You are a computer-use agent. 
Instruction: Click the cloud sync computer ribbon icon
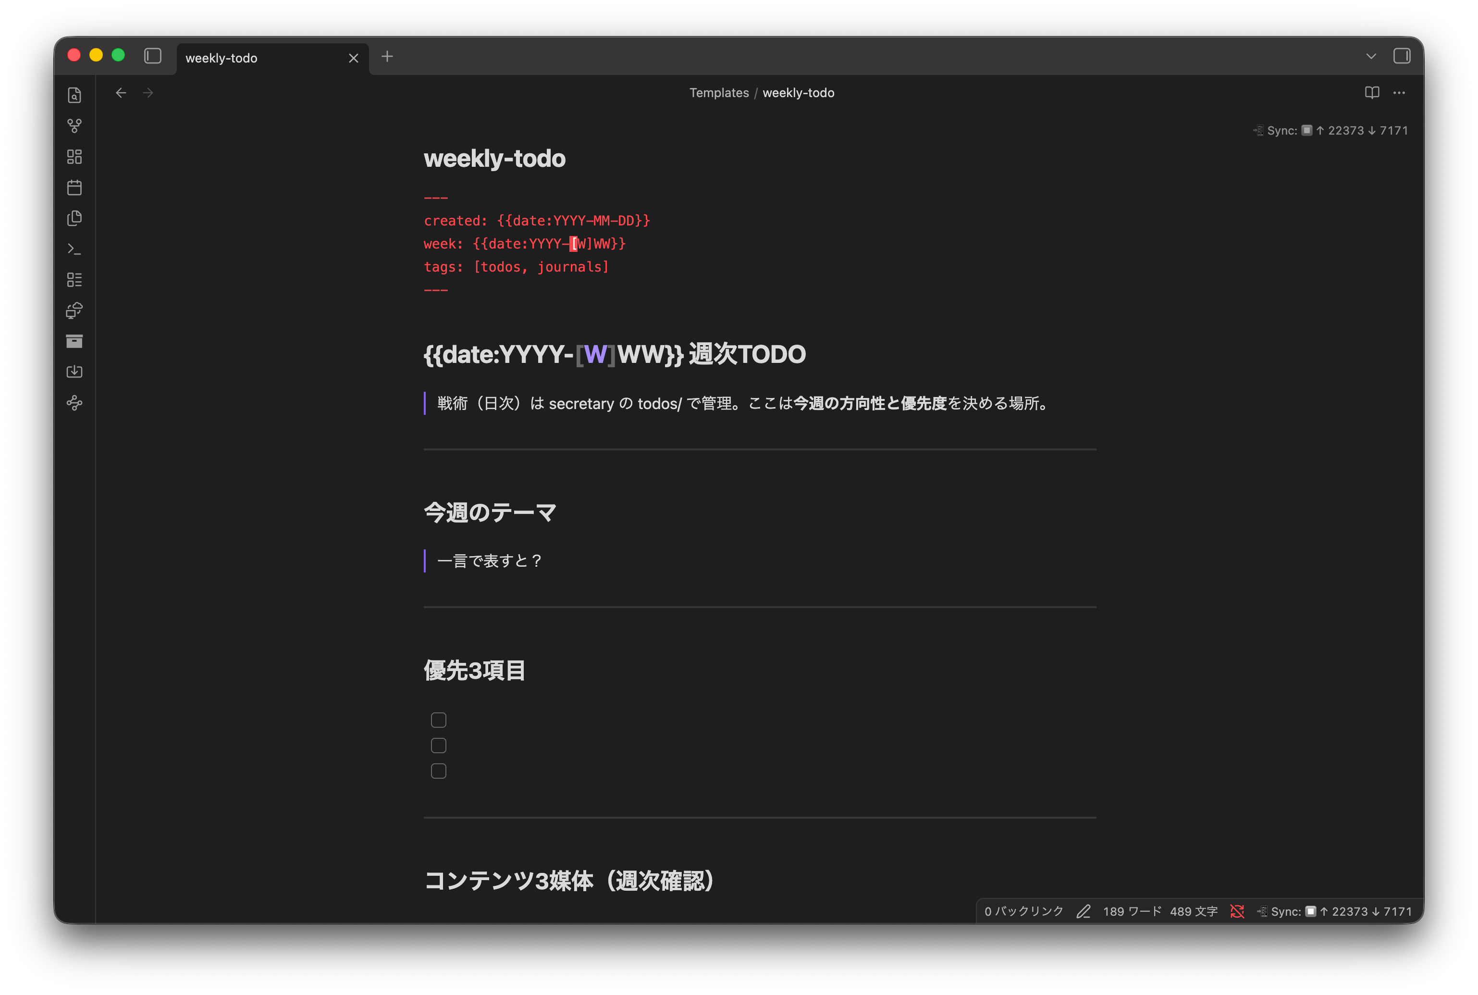[x=74, y=311]
